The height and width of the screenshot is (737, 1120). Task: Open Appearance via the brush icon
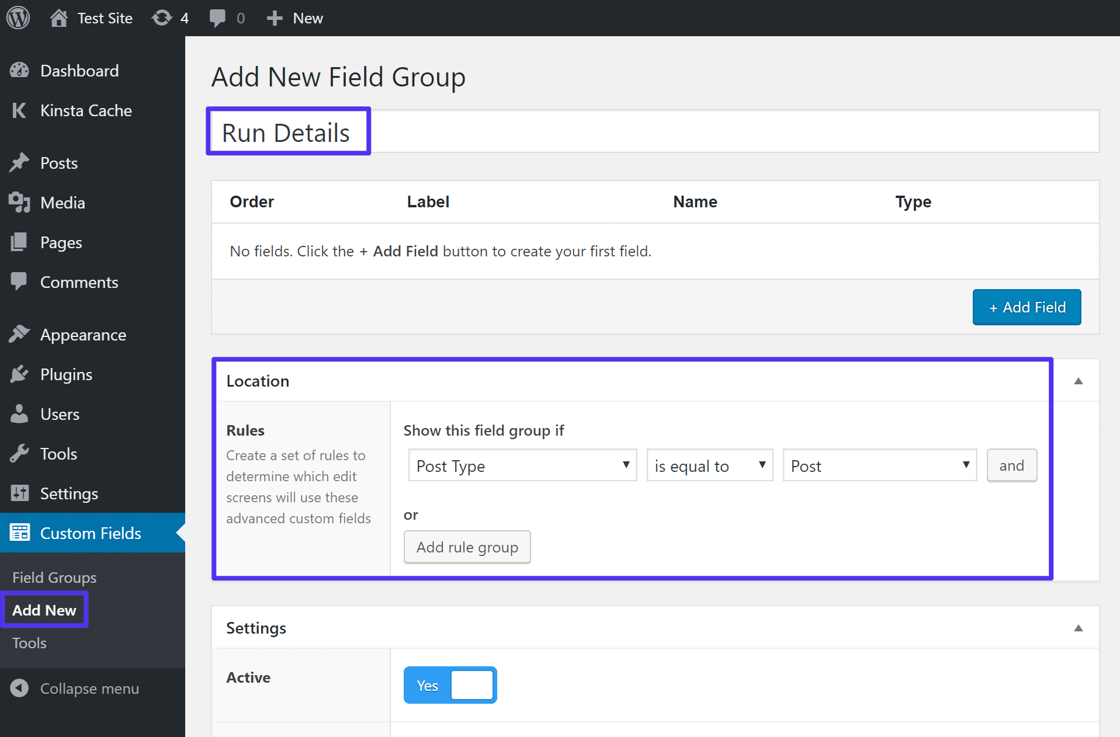click(19, 334)
